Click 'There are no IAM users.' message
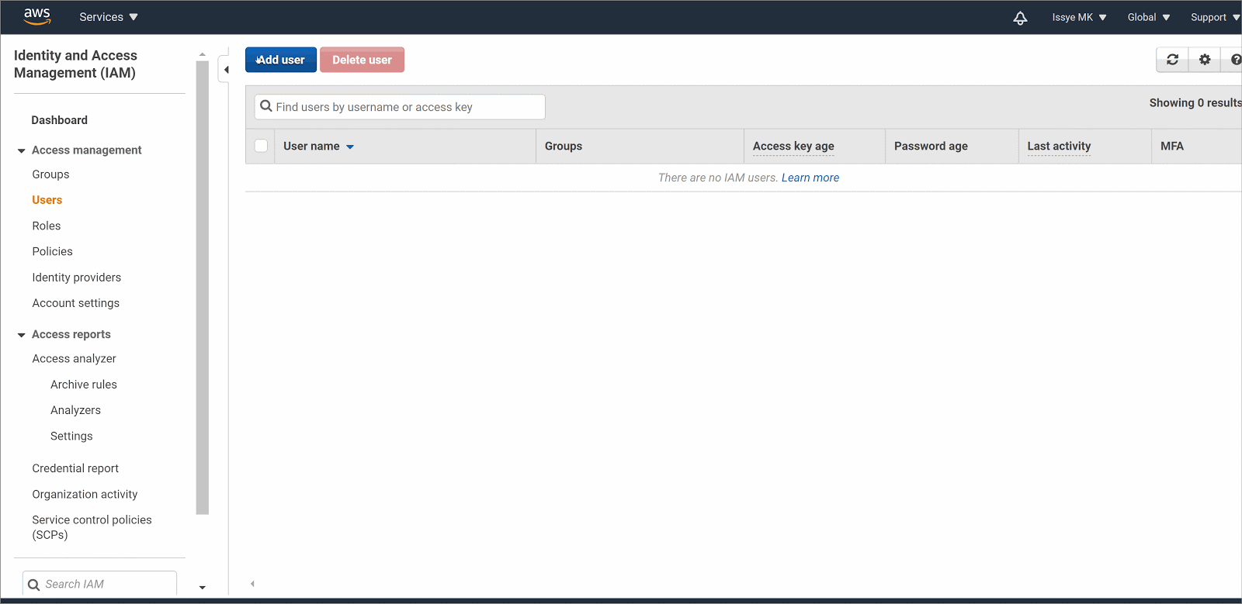 (x=718, y=178)
